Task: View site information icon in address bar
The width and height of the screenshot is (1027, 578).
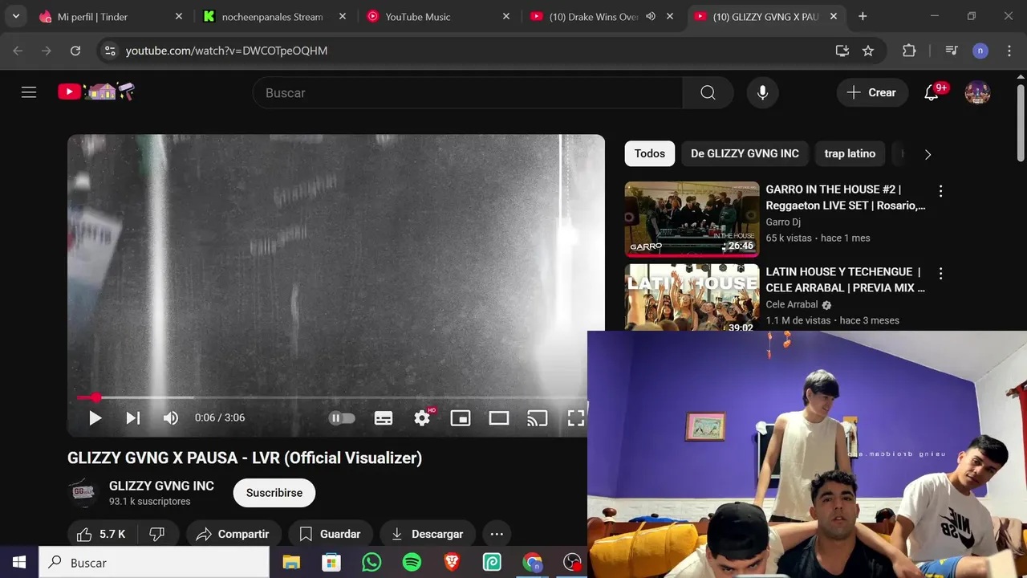Action: 110,51
